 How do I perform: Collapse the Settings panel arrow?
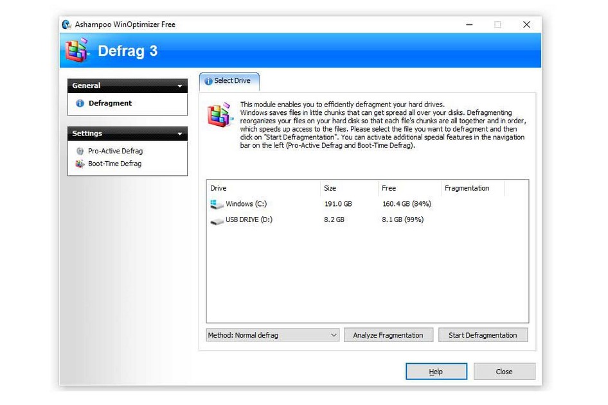180,134
